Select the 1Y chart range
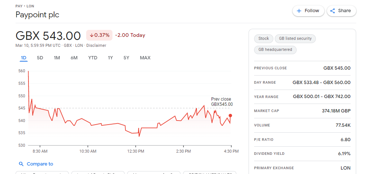The image size is (378, 174). click(111, 58)
